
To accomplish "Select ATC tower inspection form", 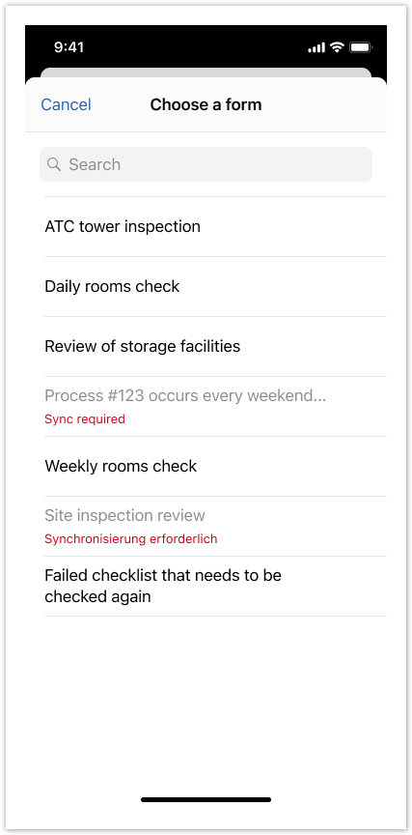I will coord(215,227).
